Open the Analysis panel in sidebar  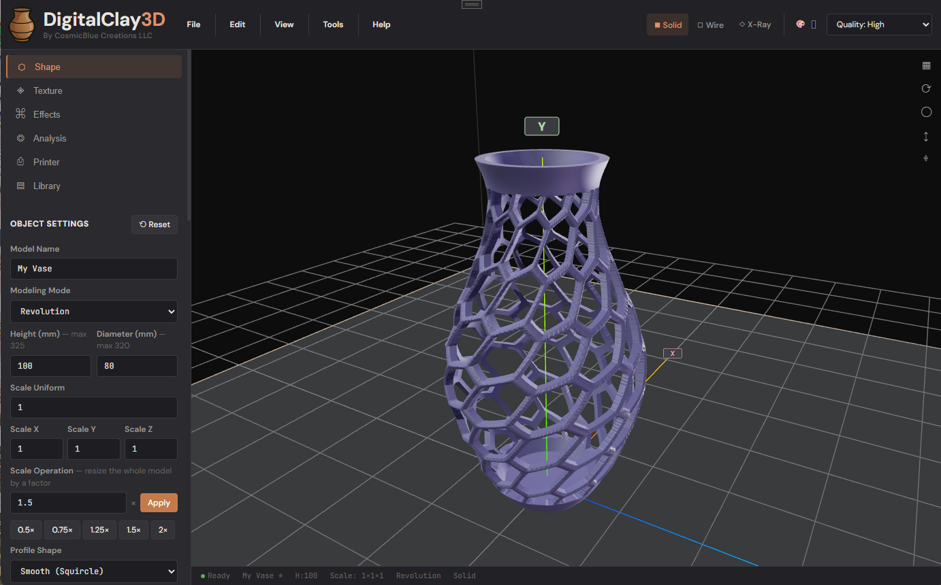click(94, 138)
